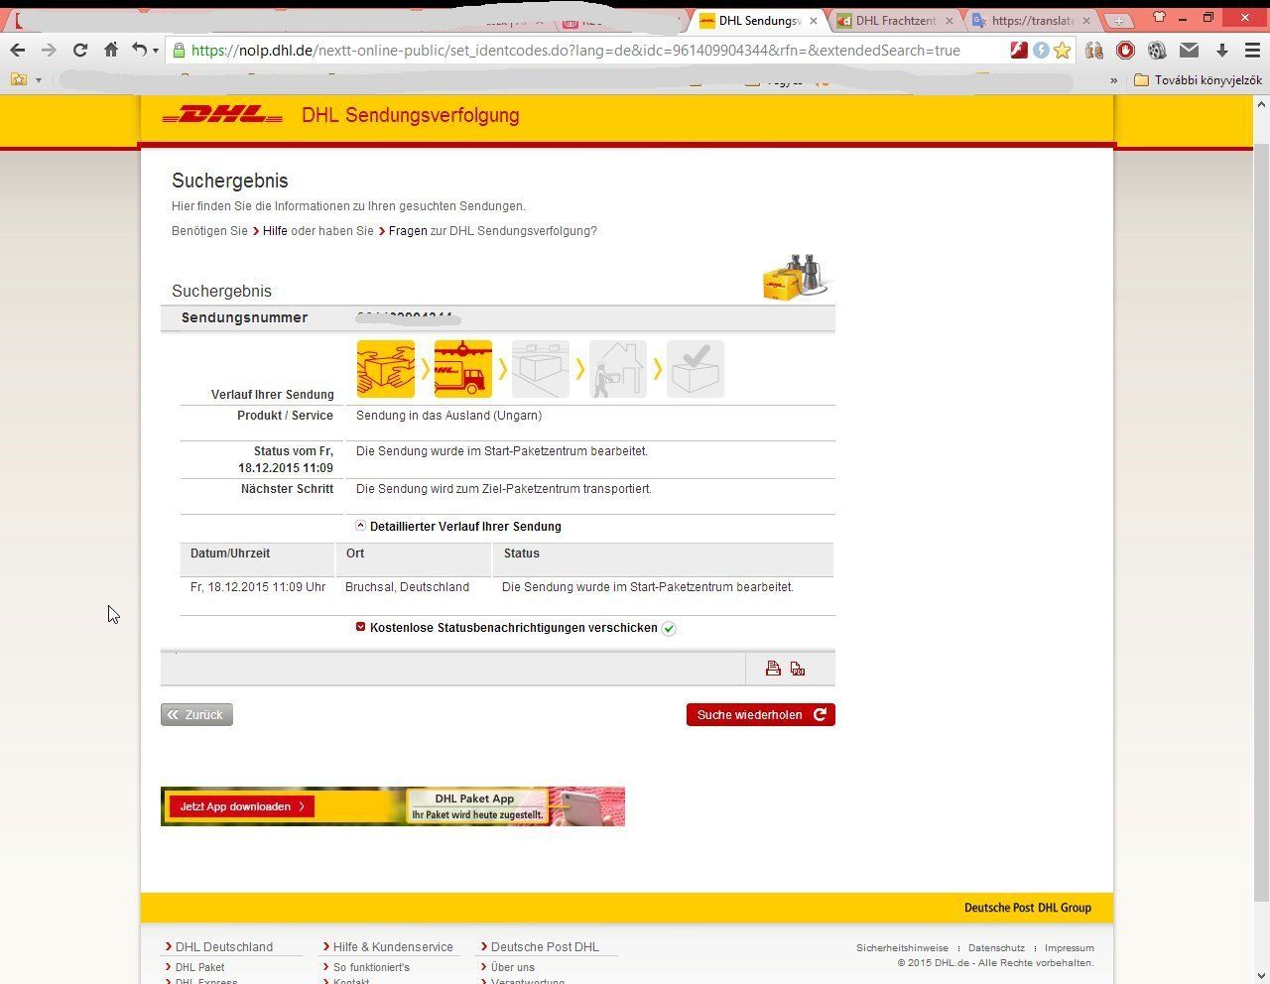Print the tracking result
The image size is (1270, 984).
(x=773, y=669)
